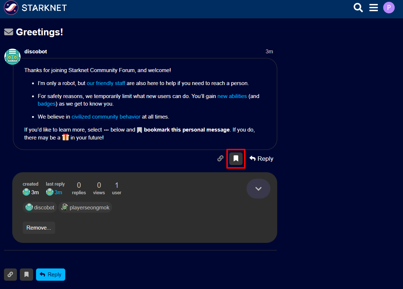Reply to discobot's post

click(261, 159)
